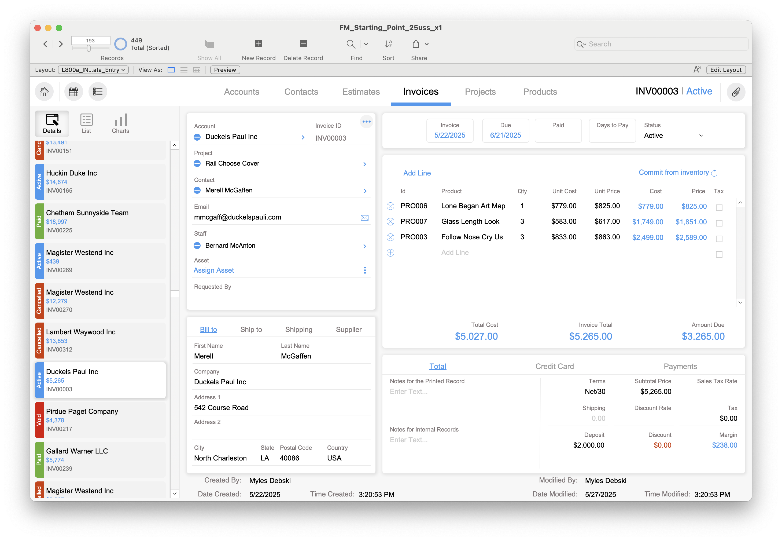Click the Show All records icon
Screen dimensions: 782x541
click(x=209, y=44)
